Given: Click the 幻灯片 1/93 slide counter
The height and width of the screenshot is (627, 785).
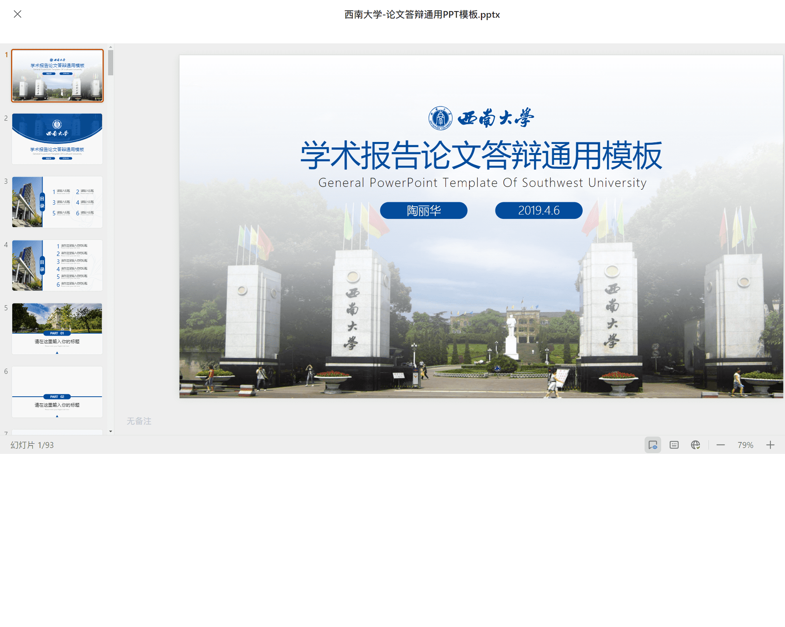Looking at the screenshot, I should pos(32,445).
